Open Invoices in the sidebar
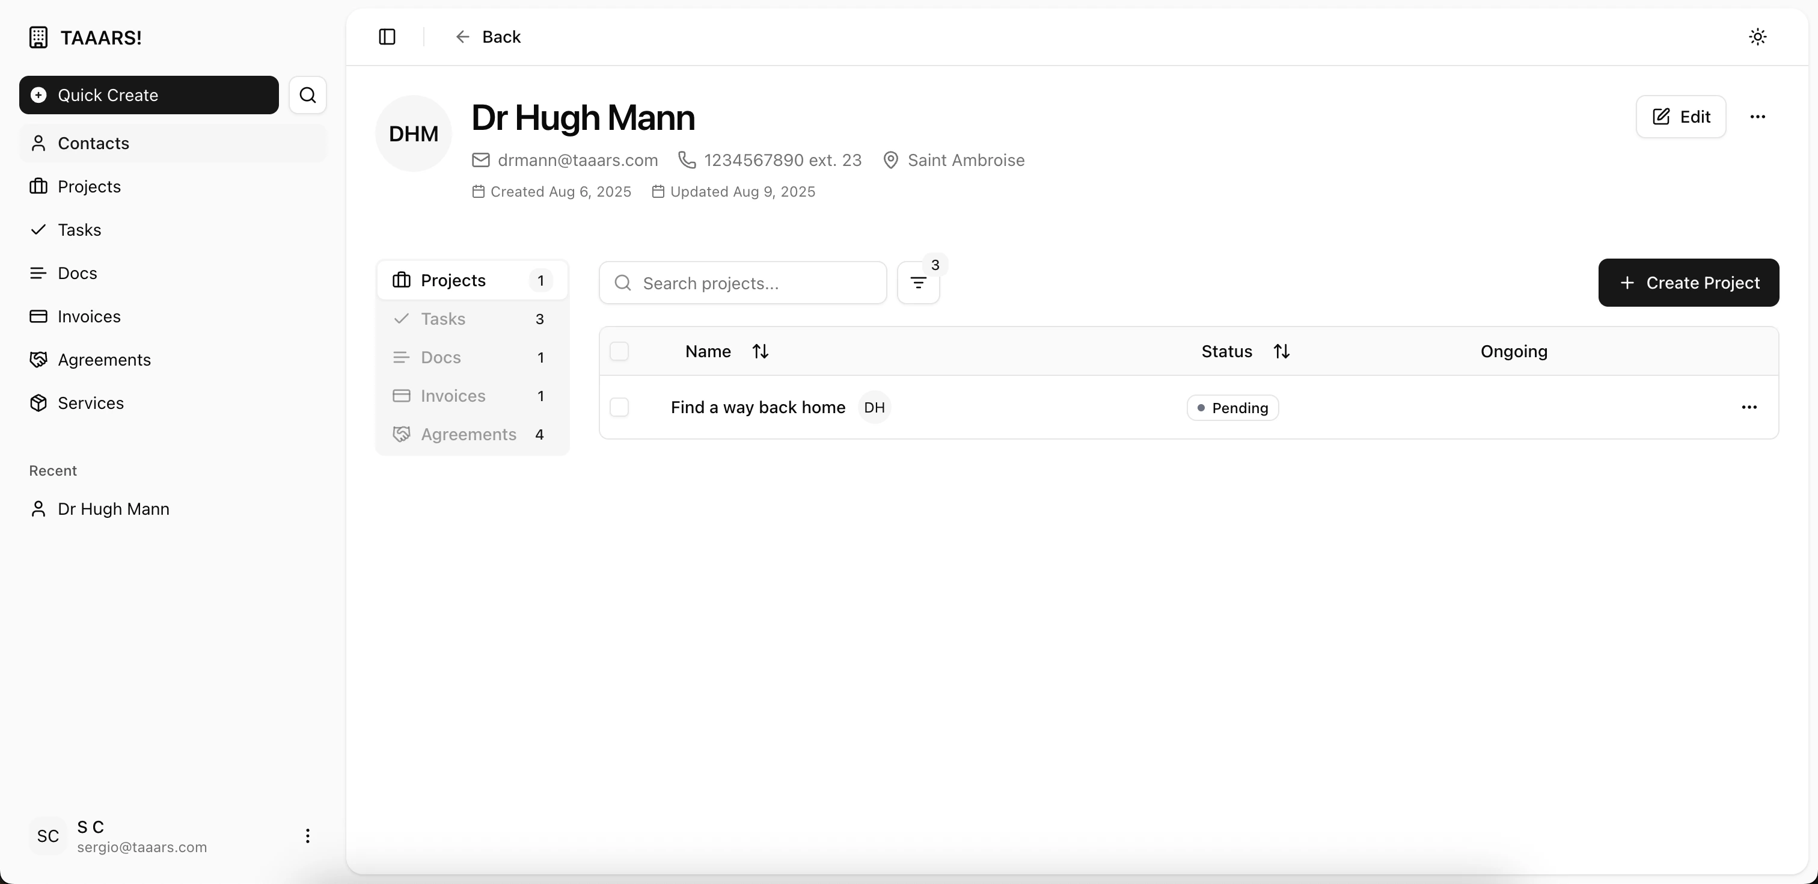This screenshot has height=884, width=1818. 89,316
